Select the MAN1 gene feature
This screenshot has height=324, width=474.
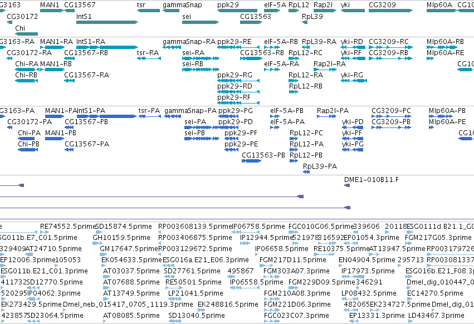click(x=52, y=11)
